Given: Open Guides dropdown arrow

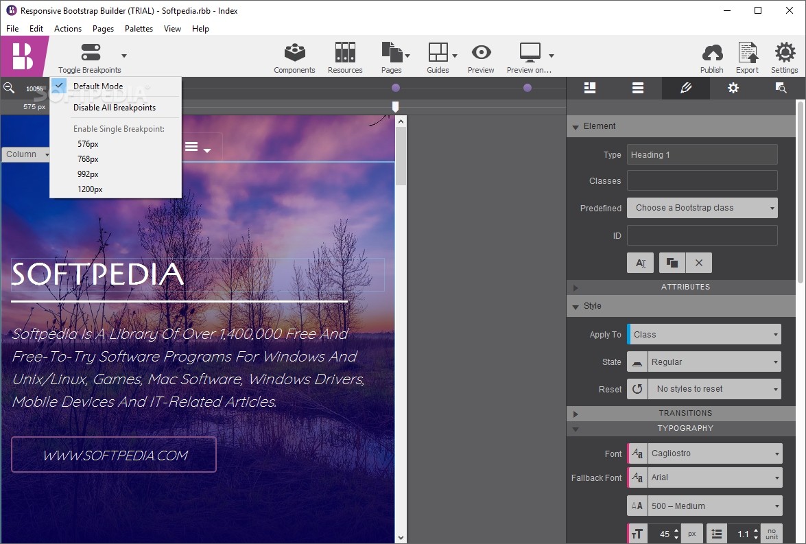Looking at the screenshot, I should pyautogui.click(x=455, y=56).
